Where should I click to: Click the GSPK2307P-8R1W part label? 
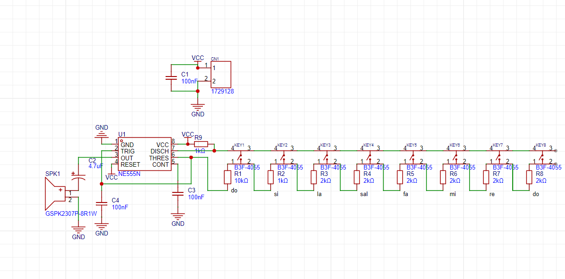[x=71, y=214]
